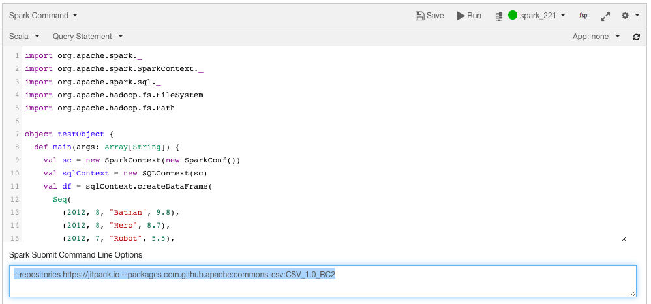Click the val df createDataFrame line
651x304 pixels.
pyautogui.click(x=128, y=186)
